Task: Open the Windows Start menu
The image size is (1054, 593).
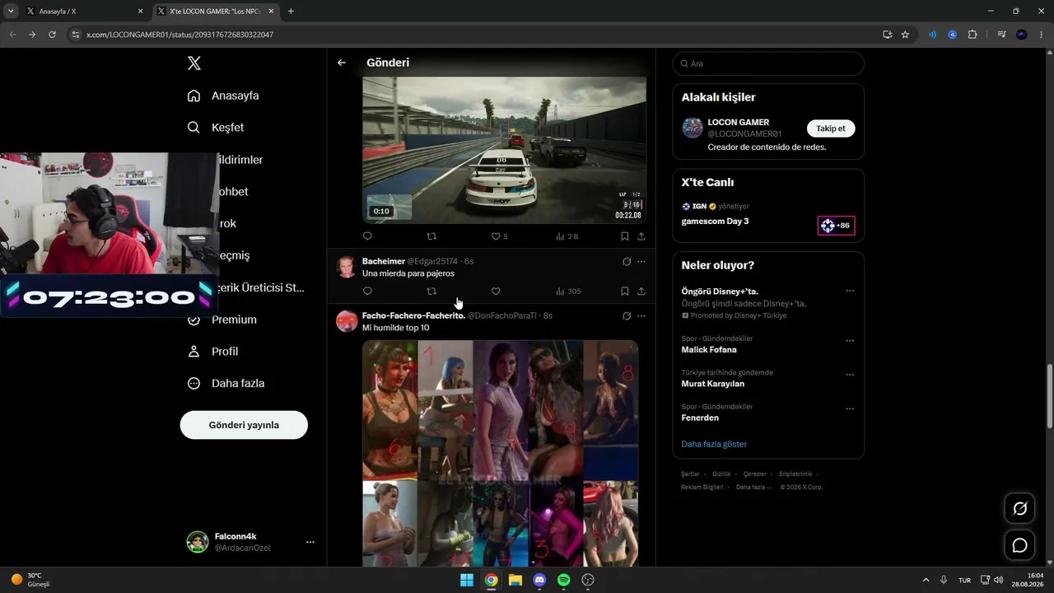Action: coord(467,580)
